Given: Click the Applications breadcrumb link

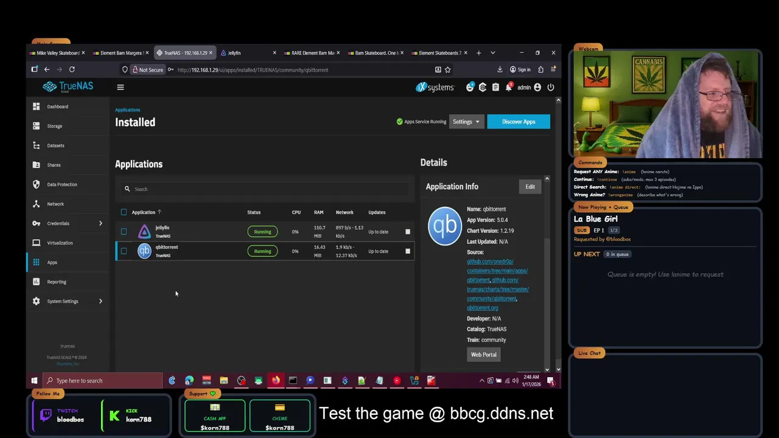Looking at the screenshot, I should tap(128, 110).
